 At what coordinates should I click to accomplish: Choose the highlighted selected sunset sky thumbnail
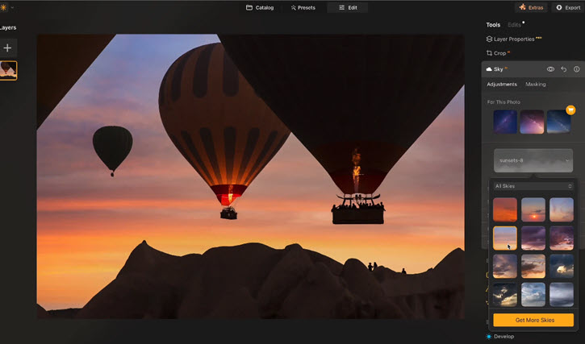[x=505, y=238]
